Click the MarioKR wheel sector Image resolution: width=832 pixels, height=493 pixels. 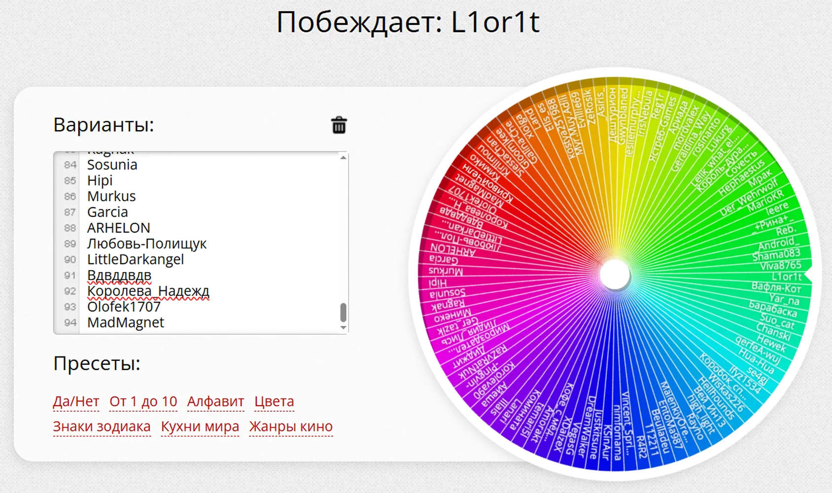pos(764,201)
